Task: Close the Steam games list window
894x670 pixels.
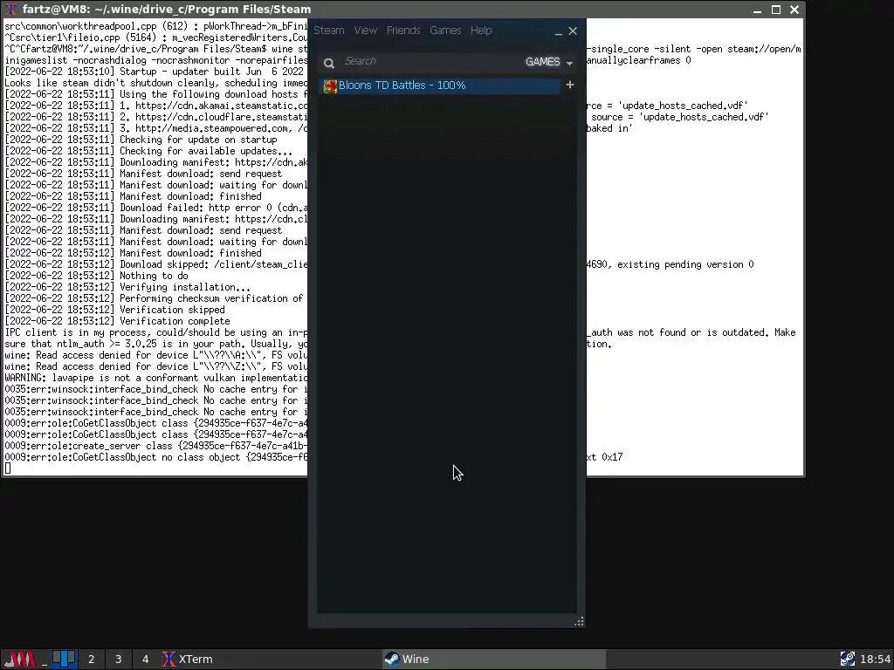Action: click(x=573, y=31)
